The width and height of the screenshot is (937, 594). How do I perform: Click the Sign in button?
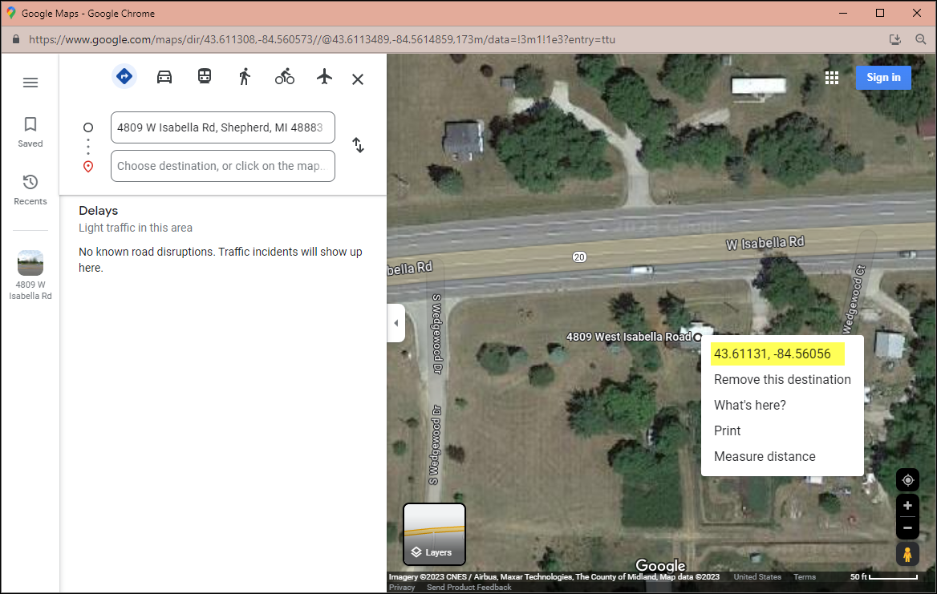coord(883,78)
